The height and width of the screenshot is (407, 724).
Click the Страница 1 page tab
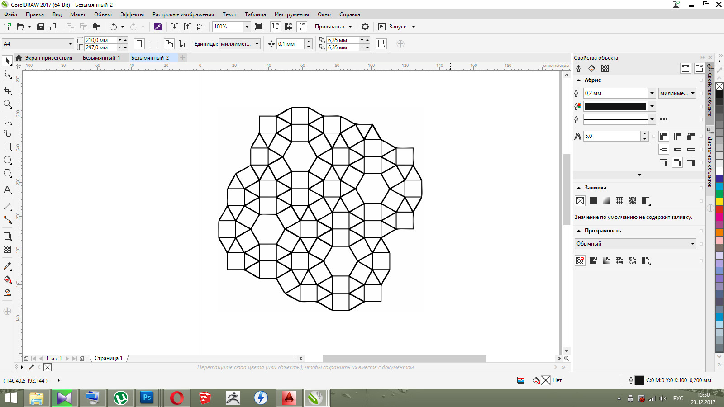(x=108, y=358)
